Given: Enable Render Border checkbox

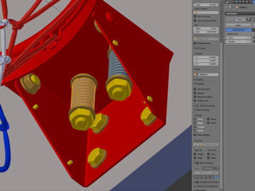Looking at the screenshot, I should [x=195, y=43].
